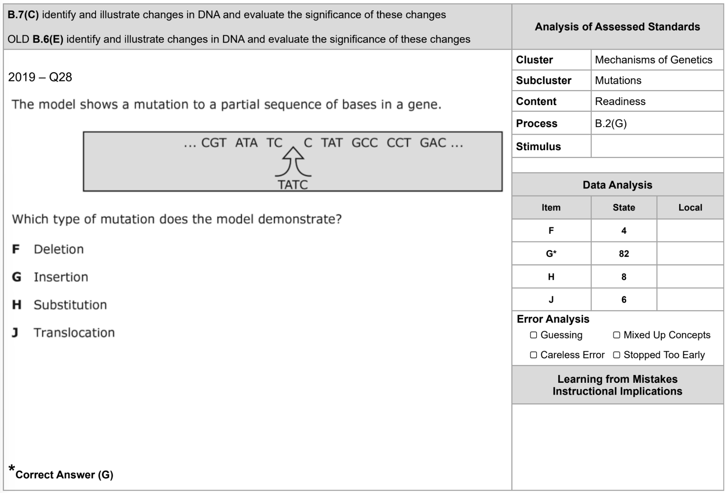Image resolution: width=727 pixels, height=493 pixels.
Task: Click the Local cell for item F
Action: click(x=690, y=231)
